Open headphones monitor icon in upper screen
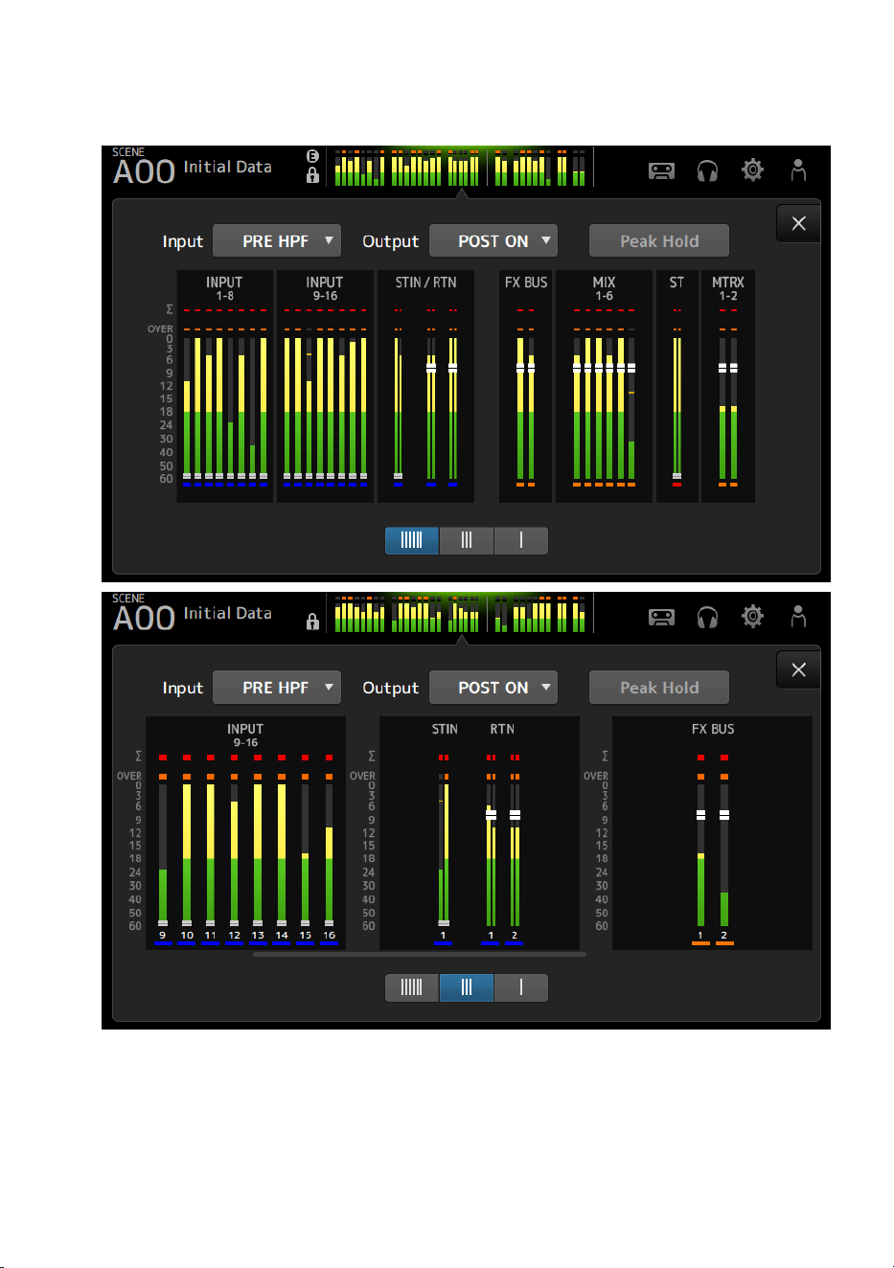894x1268 pixels. (x=707, y=171)
